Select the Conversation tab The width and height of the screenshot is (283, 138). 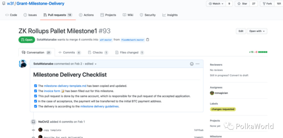pos(37,53)
